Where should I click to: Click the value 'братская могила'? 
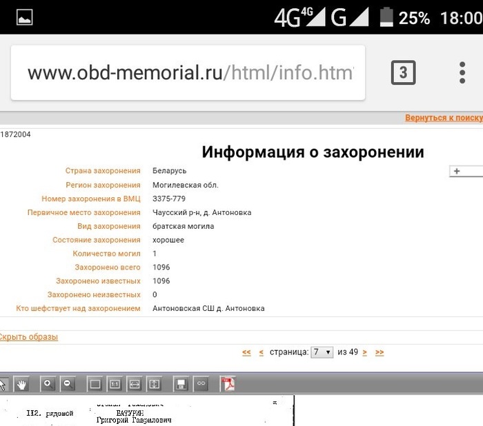184,226
